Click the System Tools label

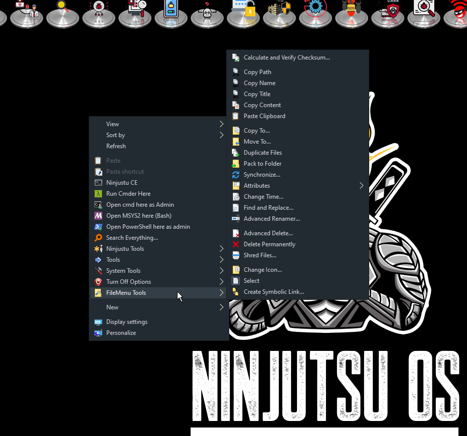[123, 271]
